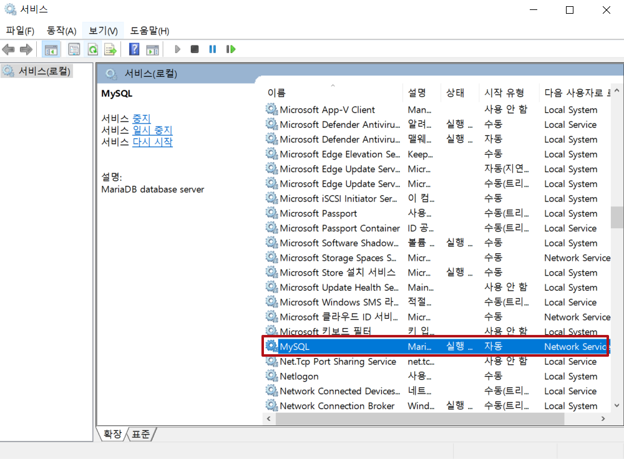624x459 pixels.
Task: Click the vertical scrollbar down arrow
Action: coord(617,406)
